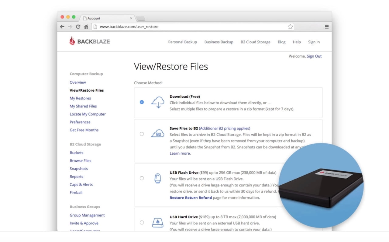
Task: Click the USB Flash Drive icon
Action: (158, 178)
